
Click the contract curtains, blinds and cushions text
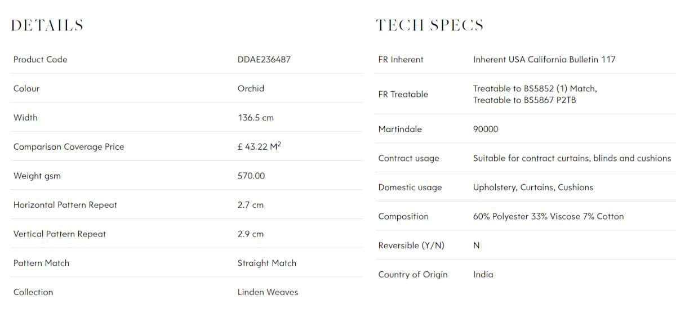[x=597, y=158]
